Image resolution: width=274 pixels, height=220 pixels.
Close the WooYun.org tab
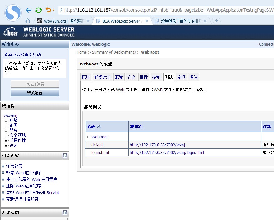pyautogui.click(x=88, y=21)
